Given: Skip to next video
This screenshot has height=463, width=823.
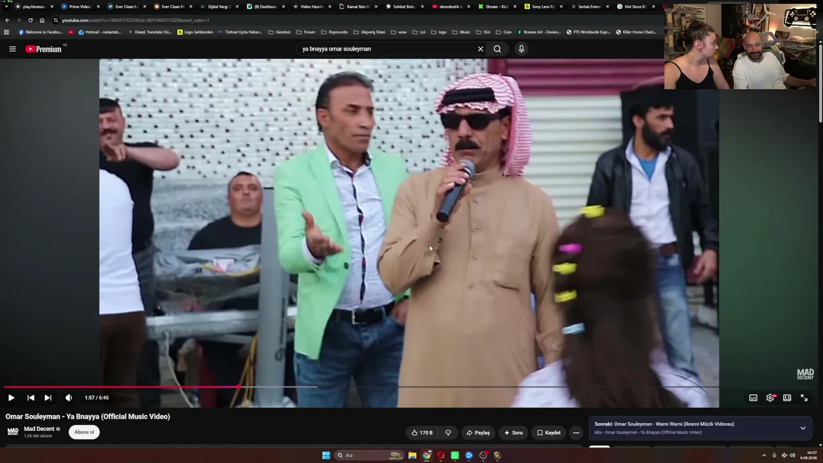Looking at the screenshot, I should tap(48, 398).
